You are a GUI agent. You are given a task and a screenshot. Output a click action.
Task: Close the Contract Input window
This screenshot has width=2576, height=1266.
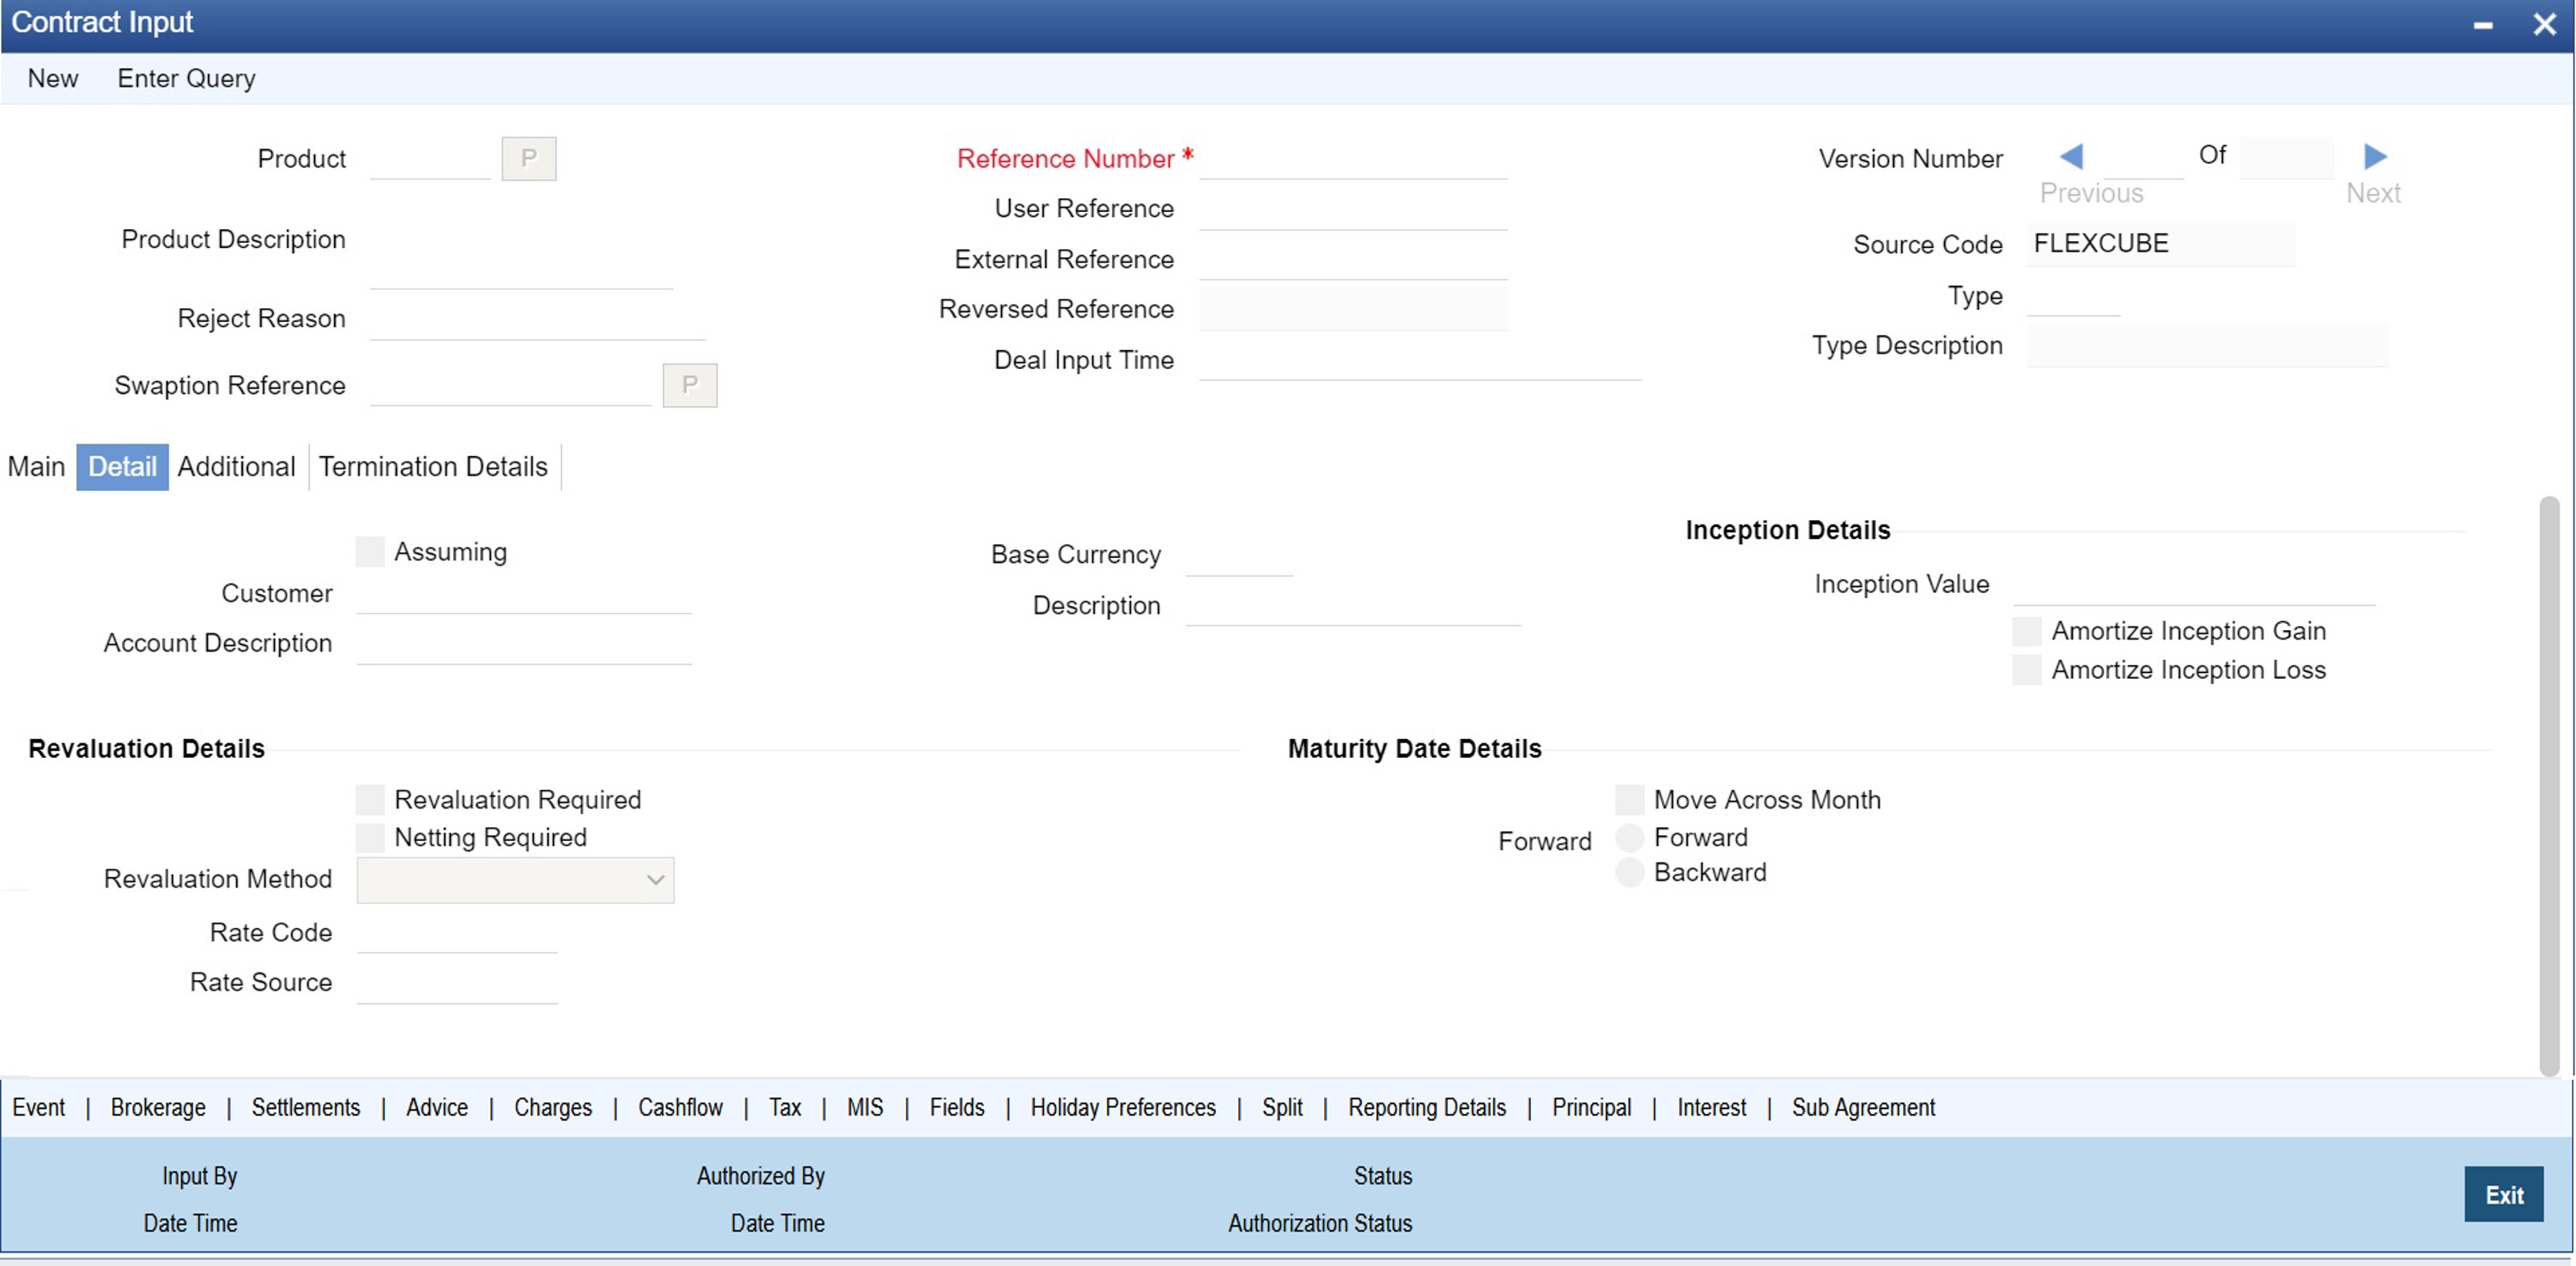point(2544,24)
